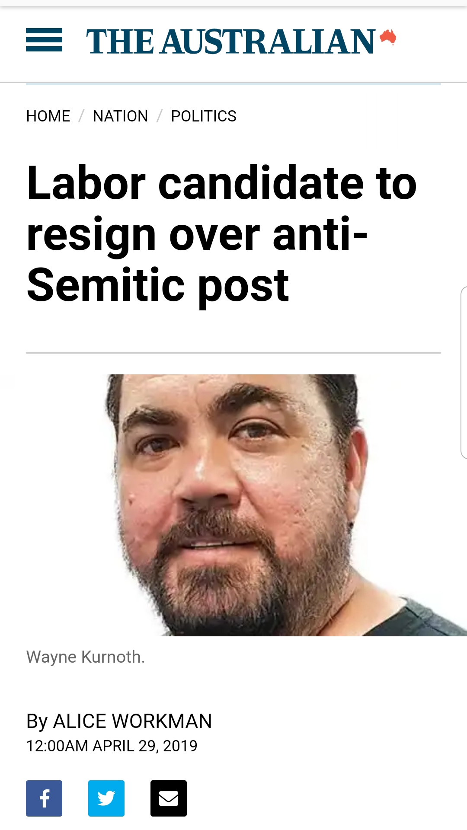The image size is (467, 830).
Task: Click the slash between NATION and POLITICS
Action: click(x=160, y=116)
